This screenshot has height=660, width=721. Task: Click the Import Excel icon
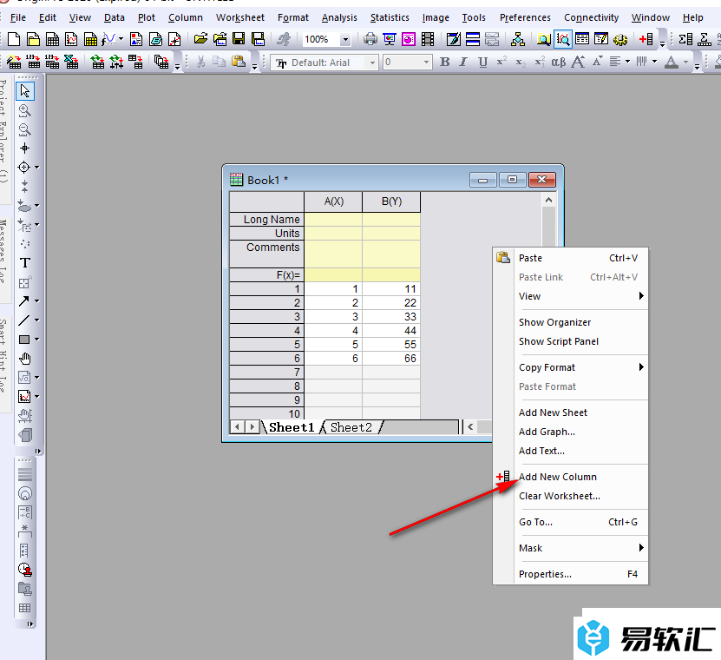(71, 62)
